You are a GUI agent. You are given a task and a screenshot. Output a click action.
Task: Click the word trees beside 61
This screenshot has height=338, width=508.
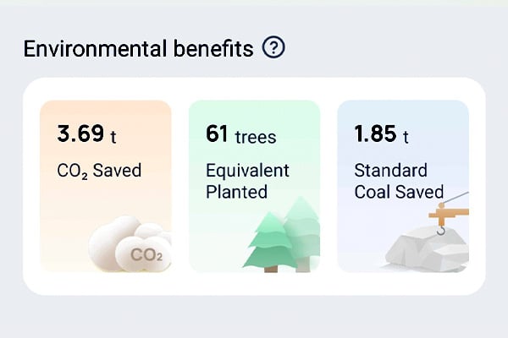click(256, 137)
